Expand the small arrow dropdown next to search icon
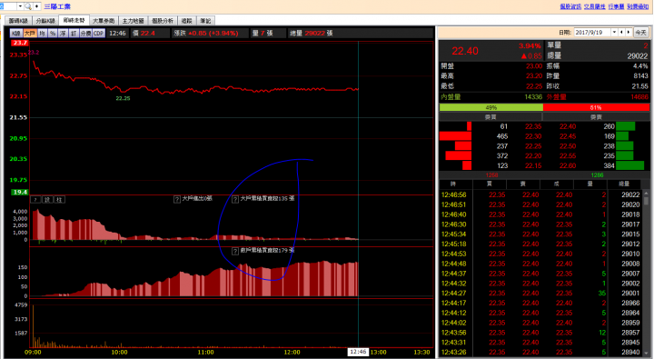 point(36,6)
